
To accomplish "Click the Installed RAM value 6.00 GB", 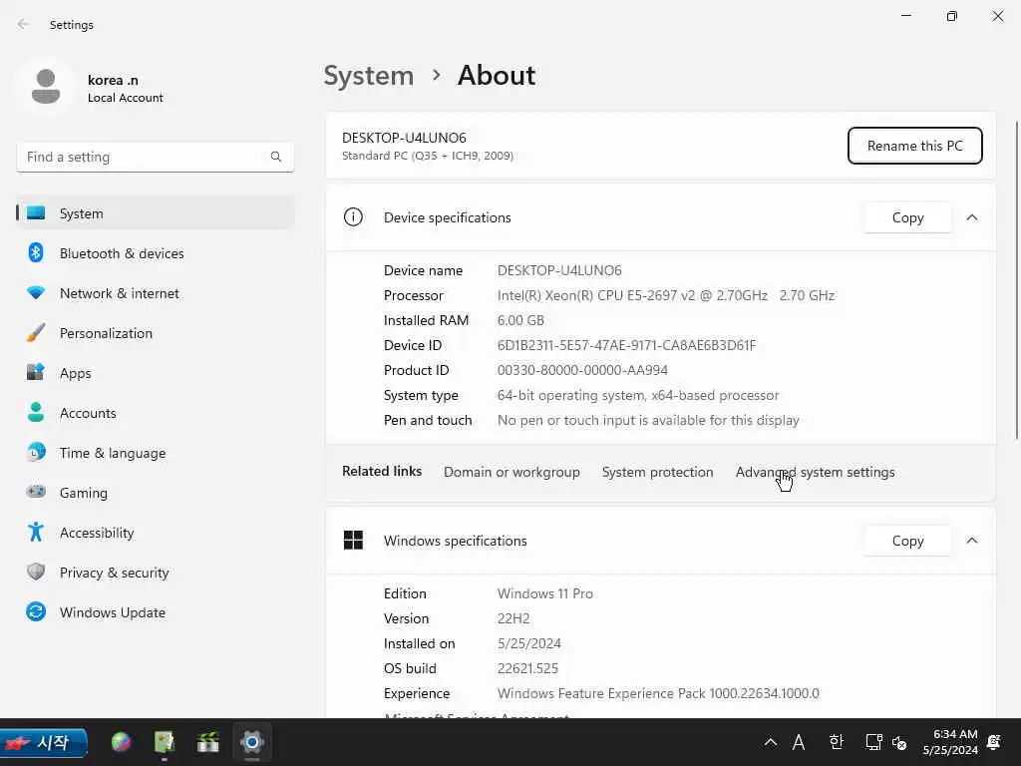I will pos(520,320).
